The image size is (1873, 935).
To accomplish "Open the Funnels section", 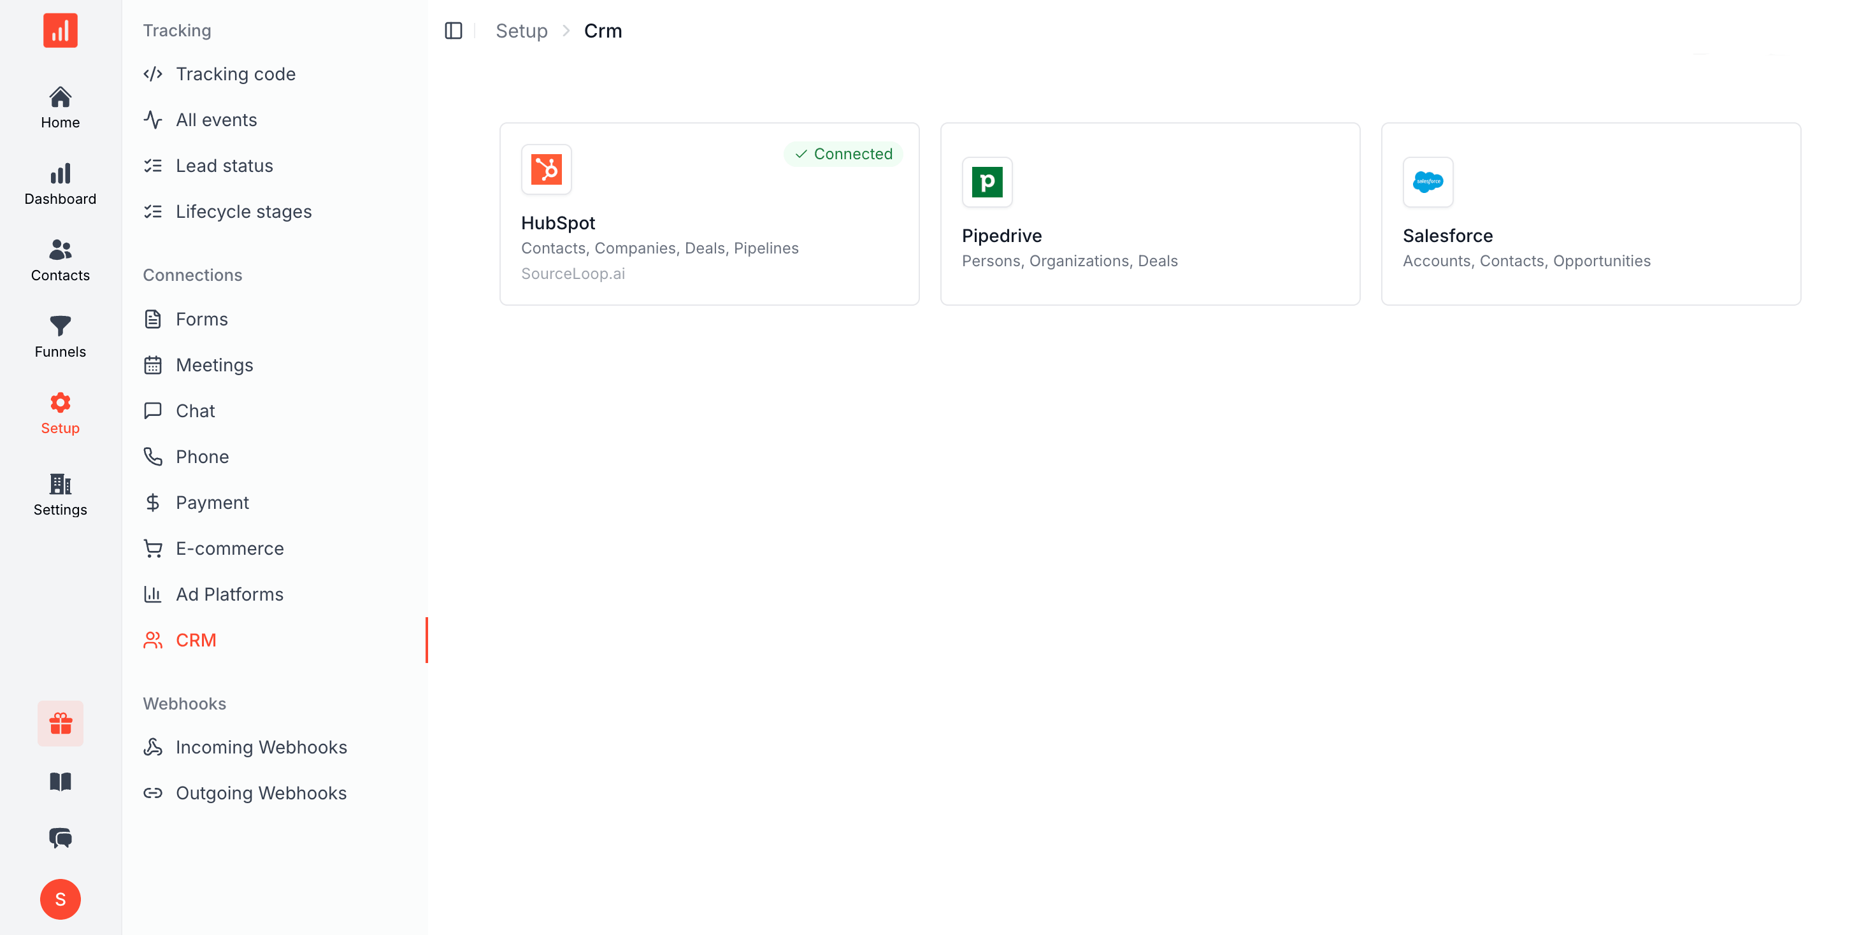I will [61, 337].
